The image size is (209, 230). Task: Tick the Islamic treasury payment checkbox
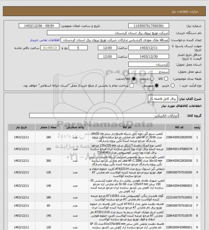(x=132, y=85)
